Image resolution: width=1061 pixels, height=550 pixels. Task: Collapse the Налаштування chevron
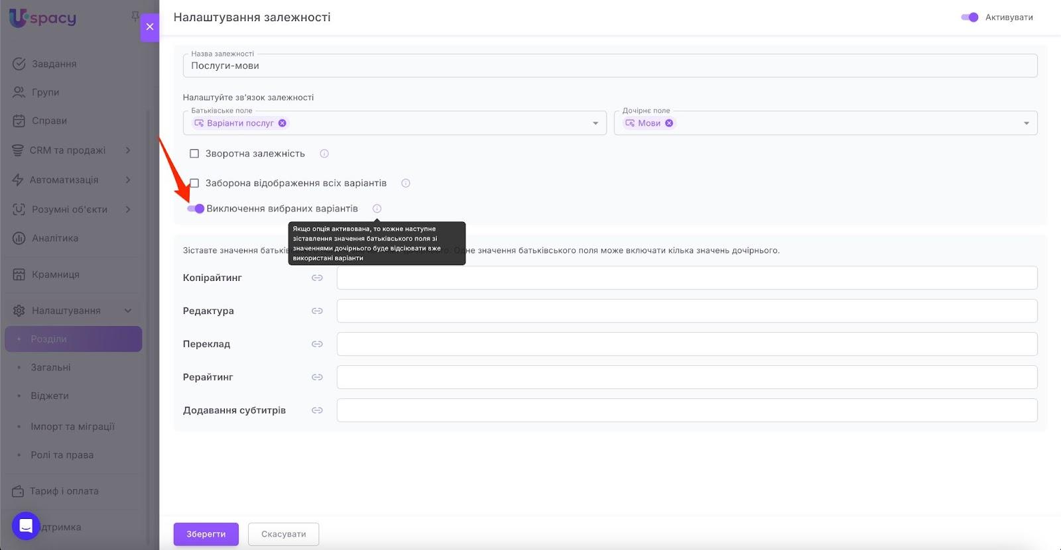click(x=128, y=310)
